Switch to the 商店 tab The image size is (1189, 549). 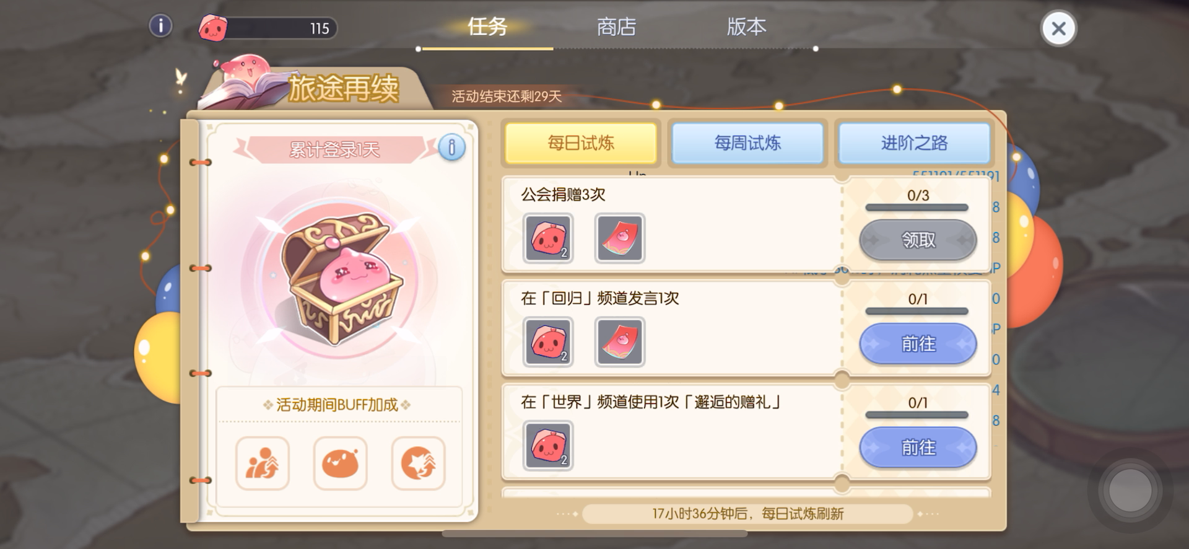click(x=616, y=27)
